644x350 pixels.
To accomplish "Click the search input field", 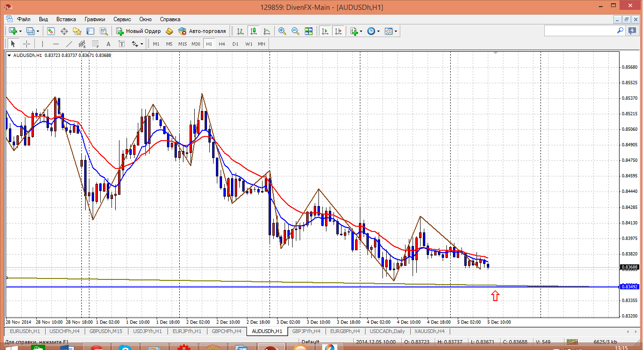I will tap(580, 31).
